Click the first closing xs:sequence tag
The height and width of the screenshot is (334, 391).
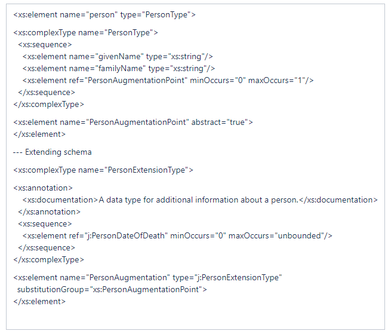click(x=47, y=93)
